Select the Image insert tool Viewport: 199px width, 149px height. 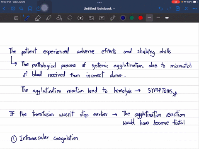91,18
